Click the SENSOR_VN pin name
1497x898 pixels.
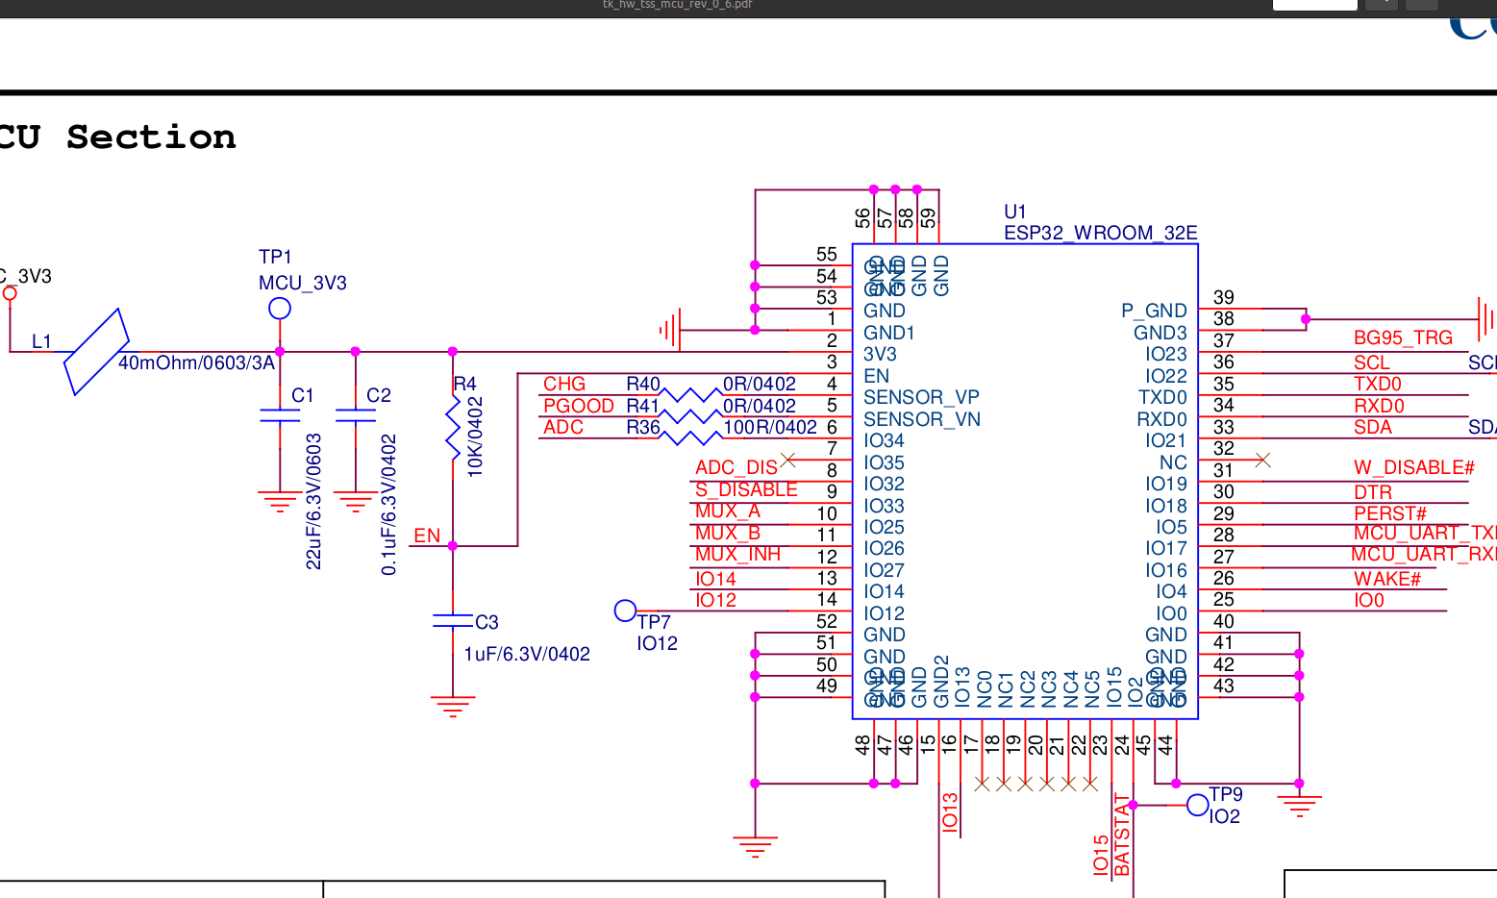coord(922,419)
